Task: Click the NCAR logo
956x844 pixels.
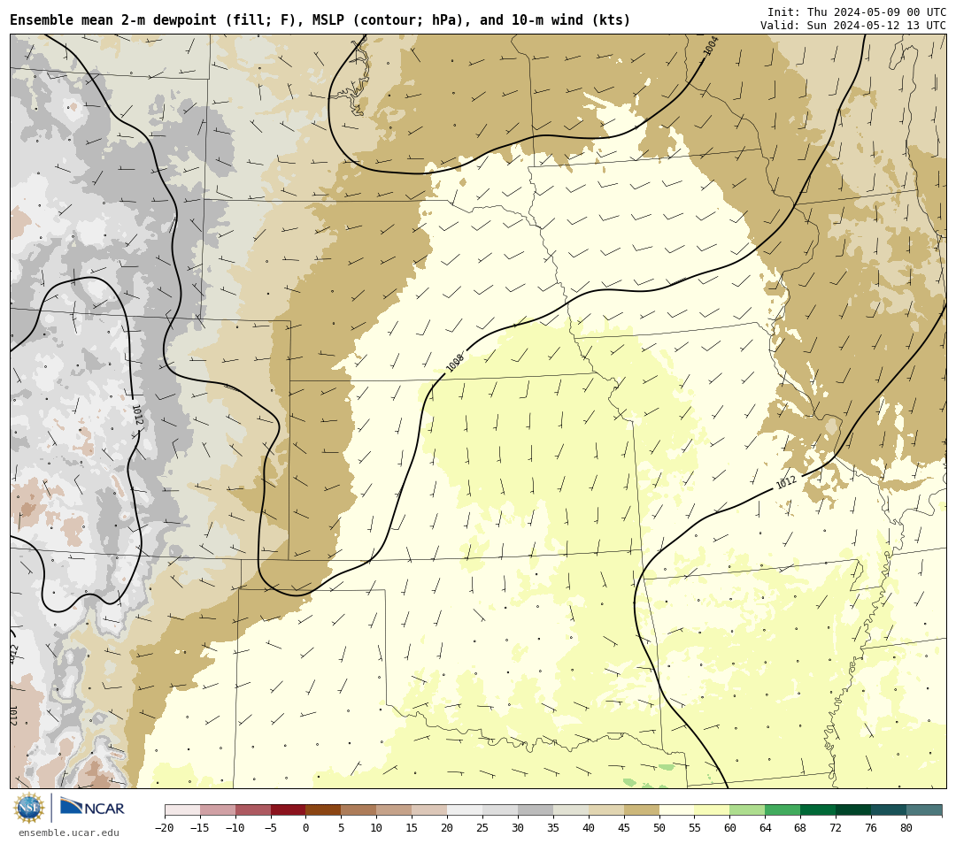Action: [x=92, y=808]
